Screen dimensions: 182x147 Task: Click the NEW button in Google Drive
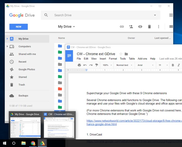coord(18,27)
